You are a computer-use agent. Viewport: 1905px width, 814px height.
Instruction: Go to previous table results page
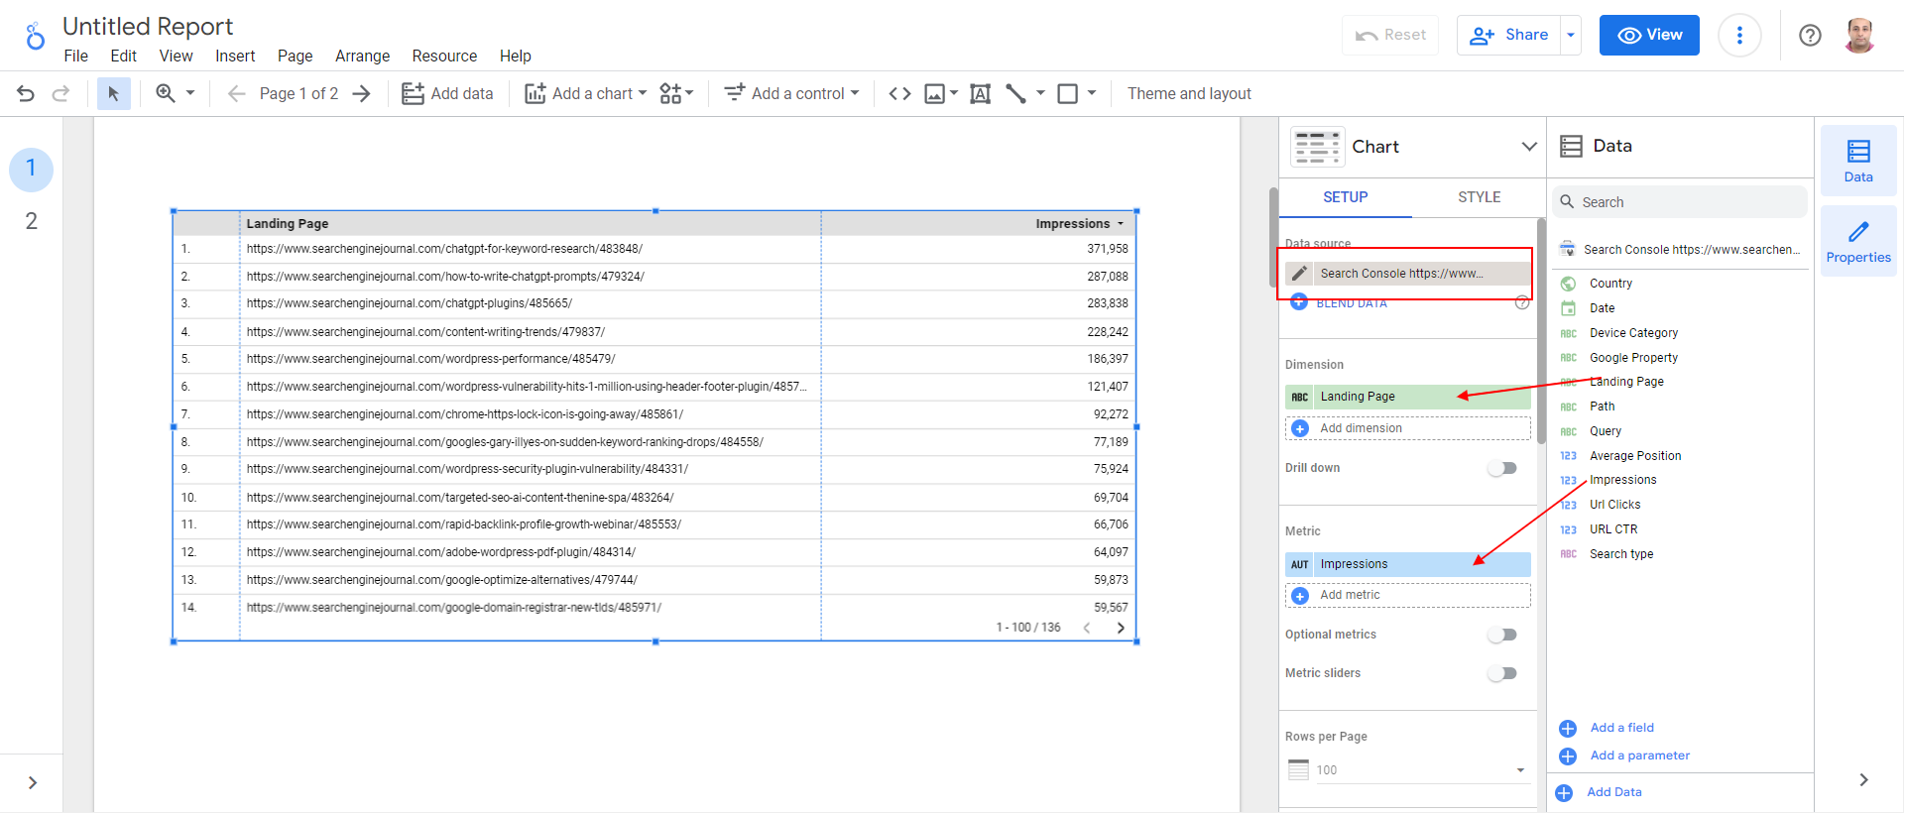(x=1087, y=628)
